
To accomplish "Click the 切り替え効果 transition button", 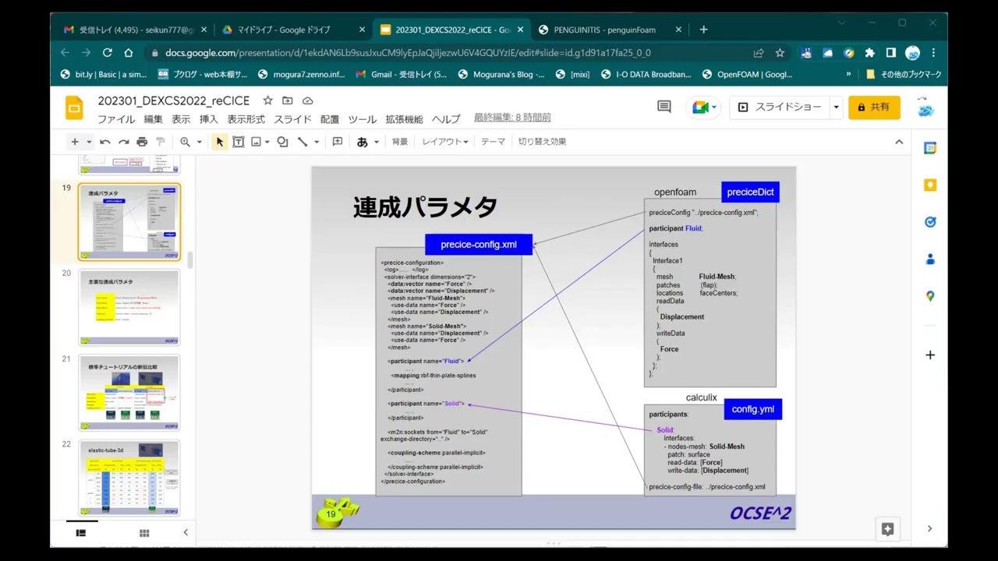I will (x=542, y=142).
